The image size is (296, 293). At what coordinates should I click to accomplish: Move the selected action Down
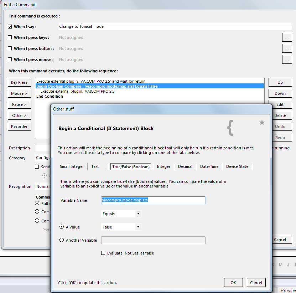[x=280, y=93]
